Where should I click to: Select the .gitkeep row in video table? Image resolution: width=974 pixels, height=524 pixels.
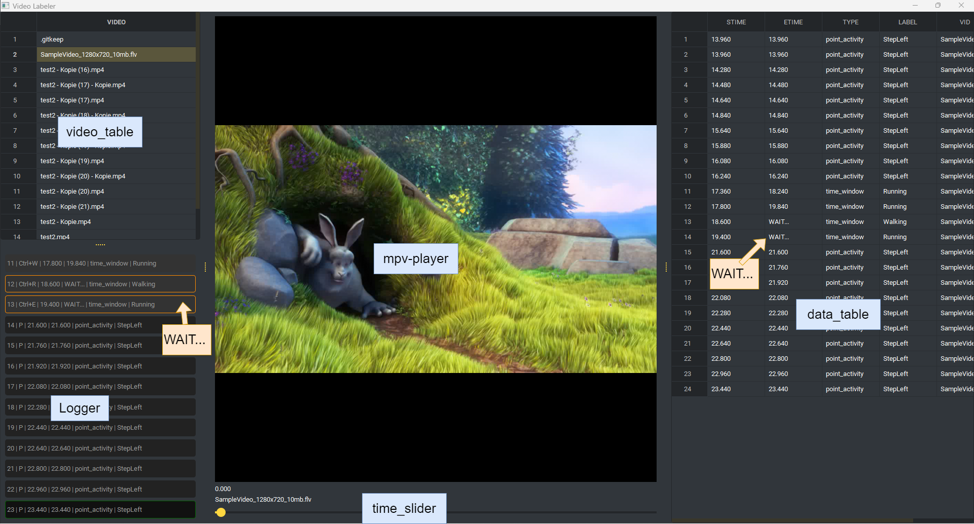[116, 40]
